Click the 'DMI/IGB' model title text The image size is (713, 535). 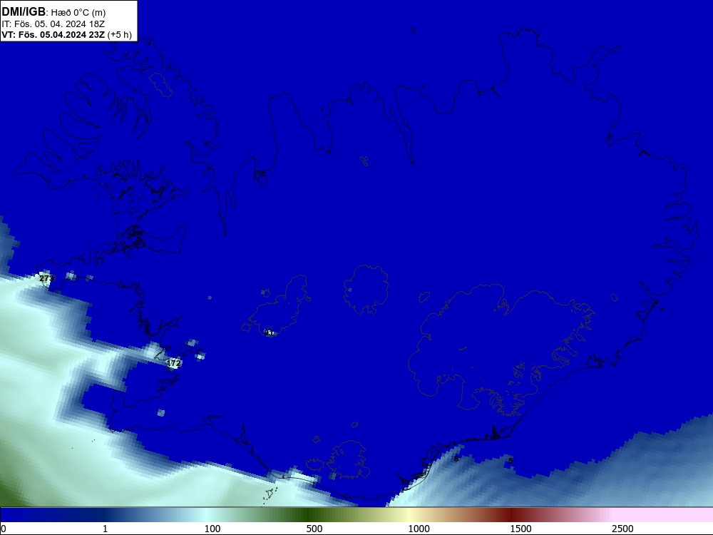[24, 12]
